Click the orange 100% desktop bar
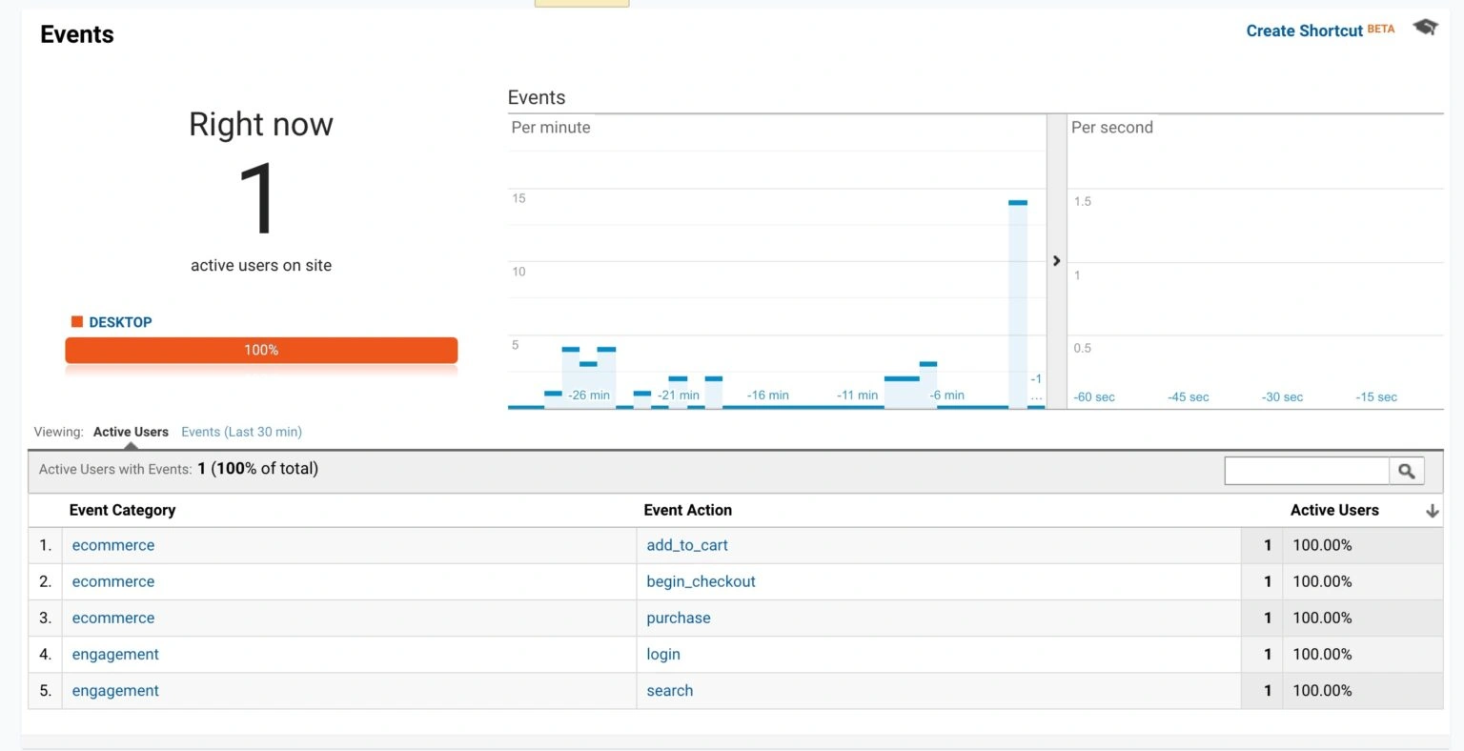Image resolution: width=1464 pixels, height=751 pixels. [x=261, y=350]
